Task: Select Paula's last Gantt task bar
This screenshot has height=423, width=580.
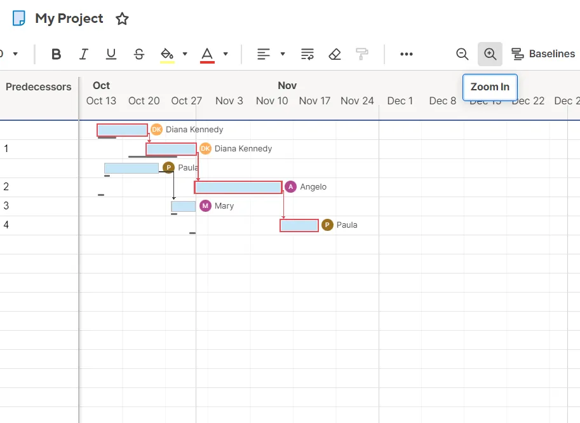Action: (299, 225)
